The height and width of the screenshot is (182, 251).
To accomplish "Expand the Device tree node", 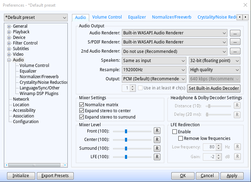I will coord(9,38).
